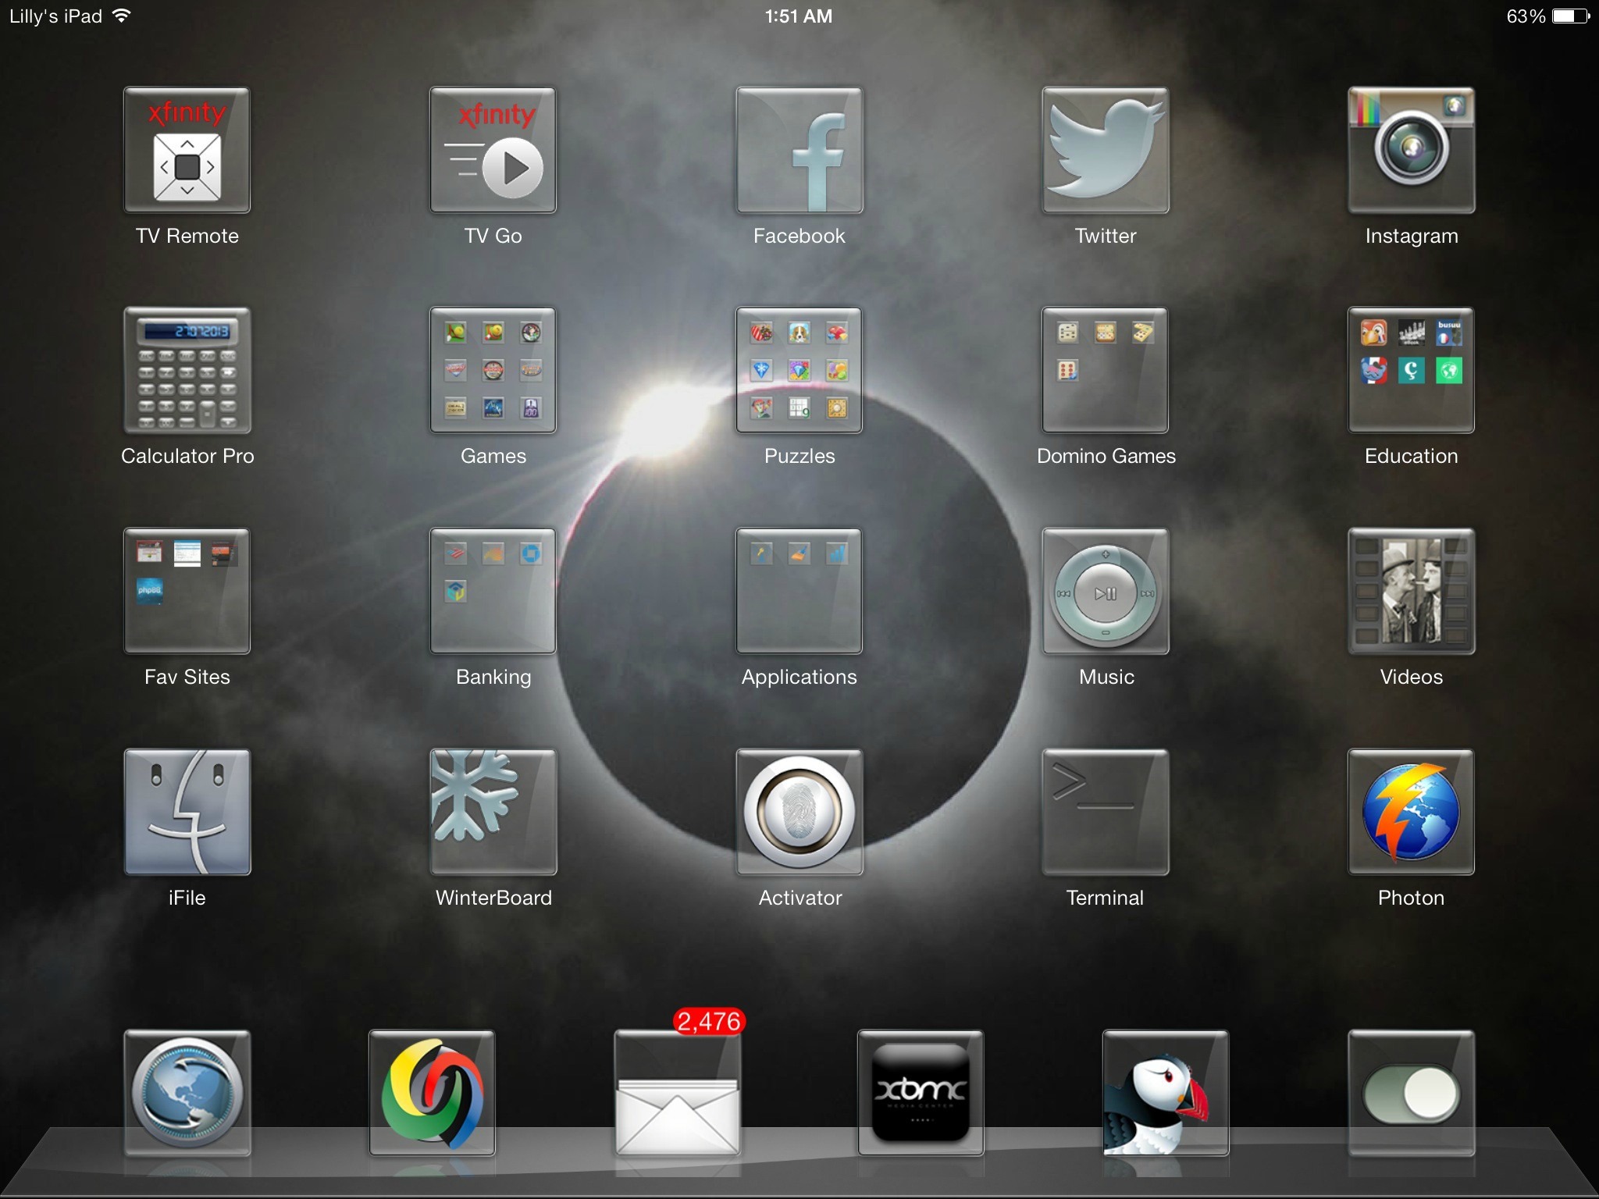Launch XBMC media center from dock

click(921, 1093)
